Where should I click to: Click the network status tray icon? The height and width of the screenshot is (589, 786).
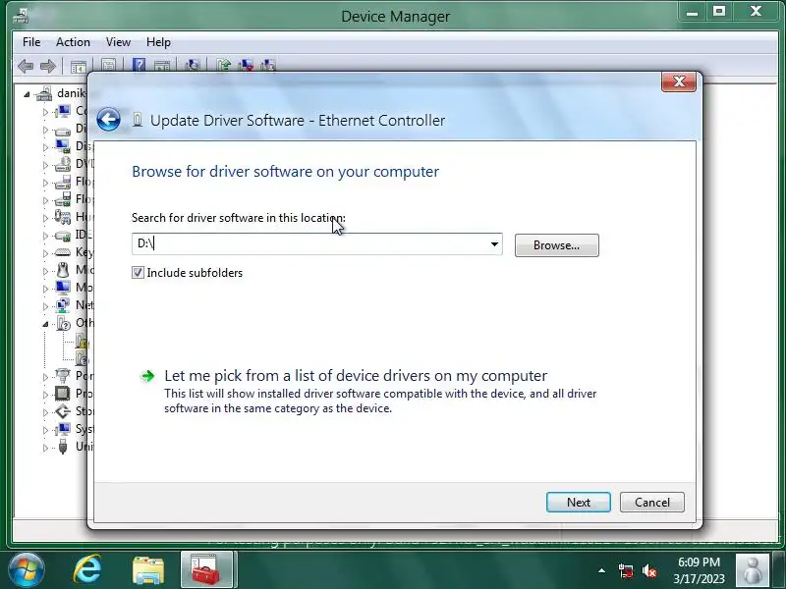pos(625,570)
